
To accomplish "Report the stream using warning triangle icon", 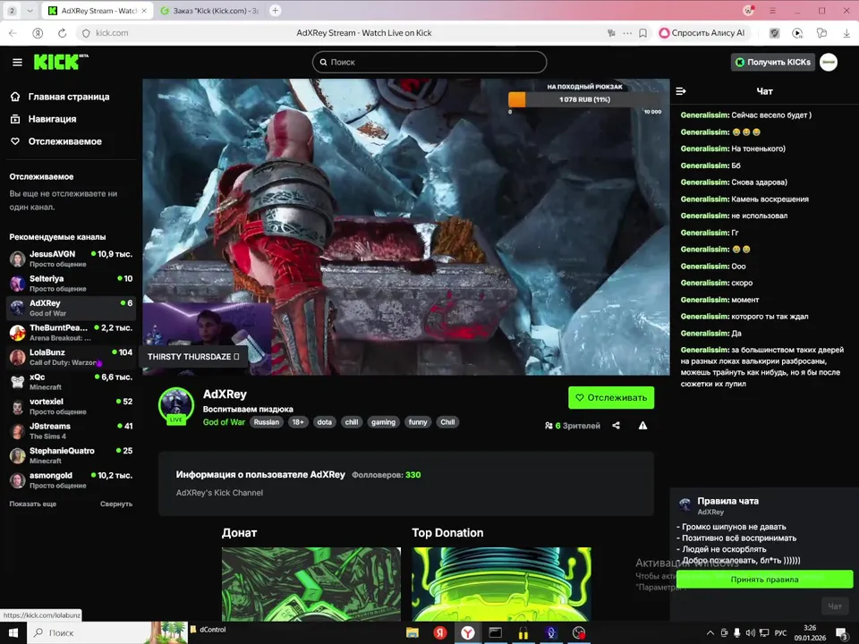I will tap(642, 426).
